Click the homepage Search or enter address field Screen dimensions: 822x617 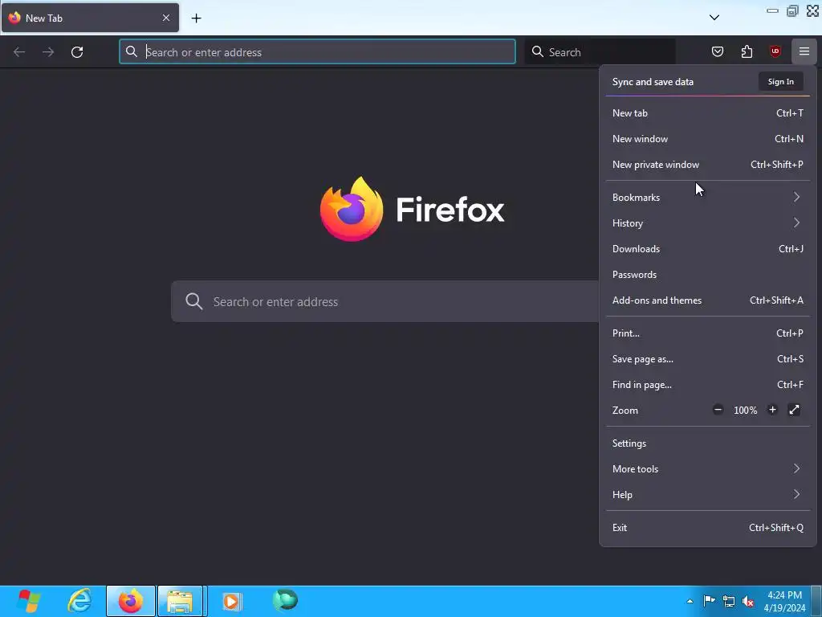[x=385, y=302]
